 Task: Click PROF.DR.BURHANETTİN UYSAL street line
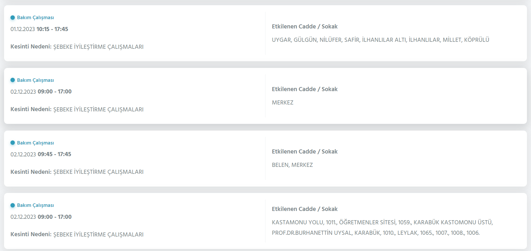[x=376, y=233]
